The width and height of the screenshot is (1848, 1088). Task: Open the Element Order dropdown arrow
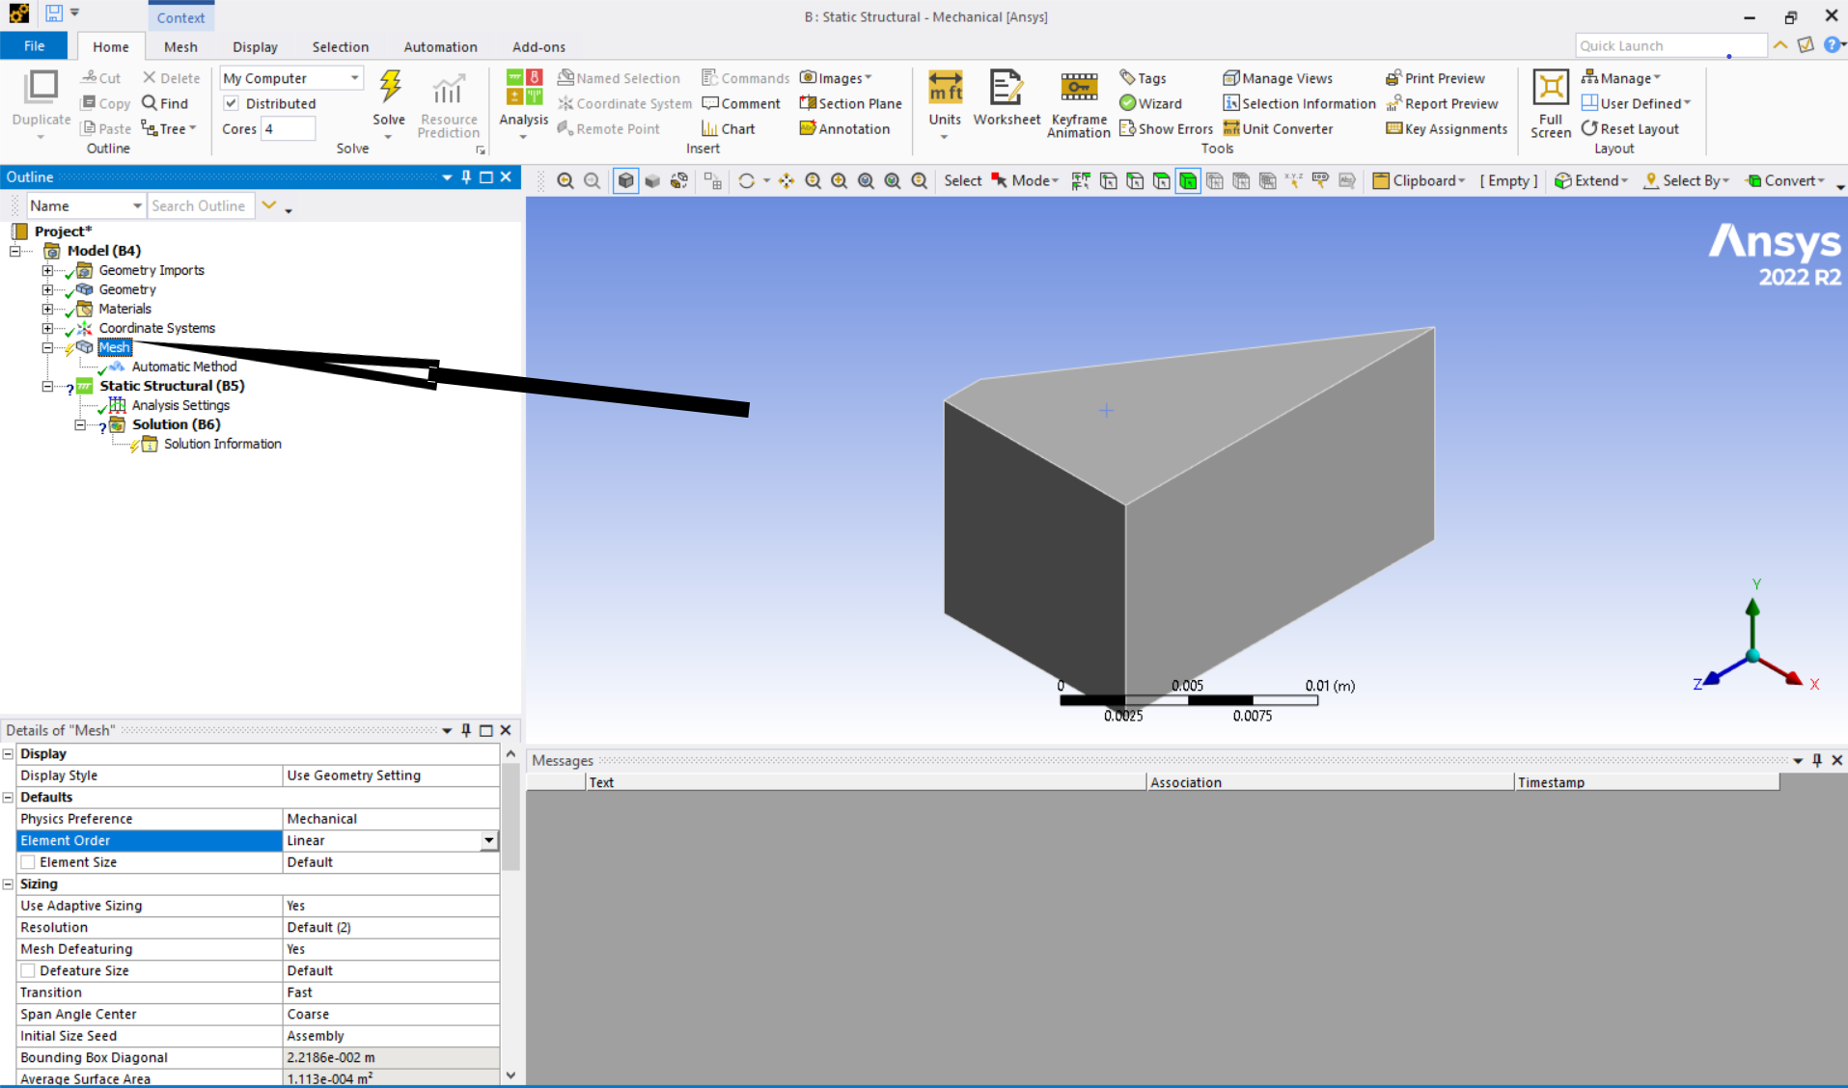(x=489, y=840)
